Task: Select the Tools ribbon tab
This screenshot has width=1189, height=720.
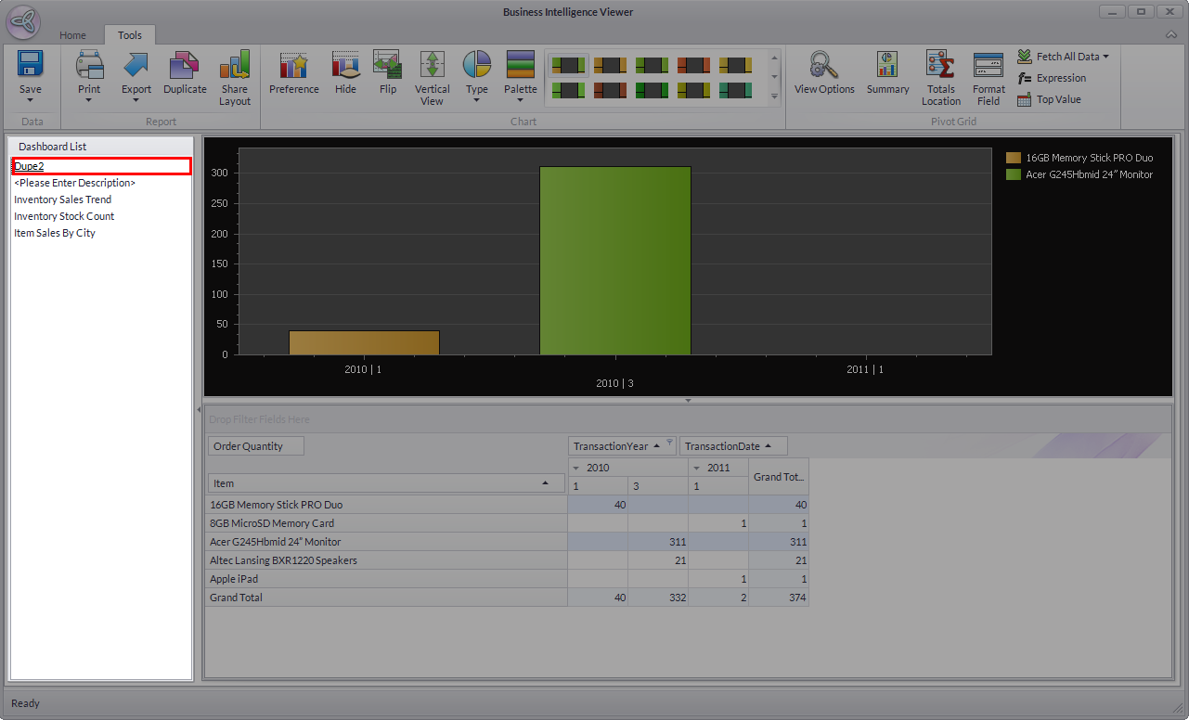Action: pos(130,35)
